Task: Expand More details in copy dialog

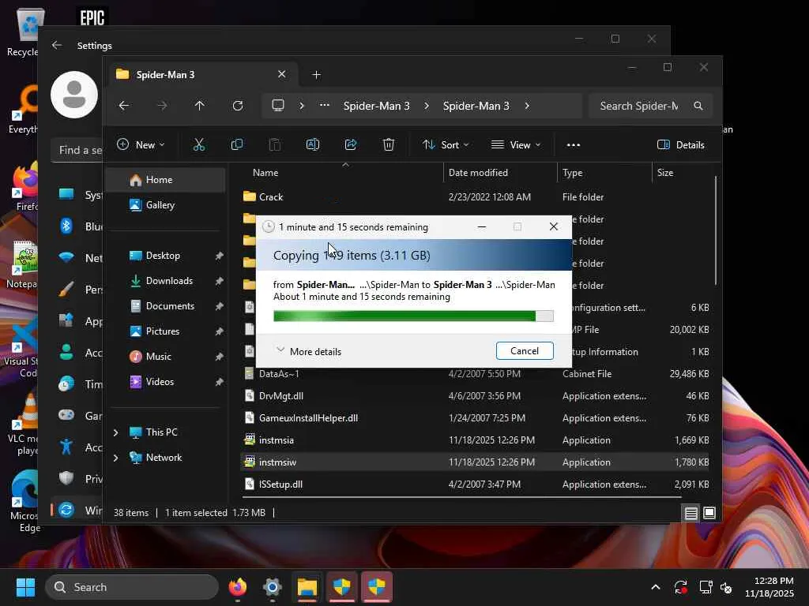Action: click(309, 351)
